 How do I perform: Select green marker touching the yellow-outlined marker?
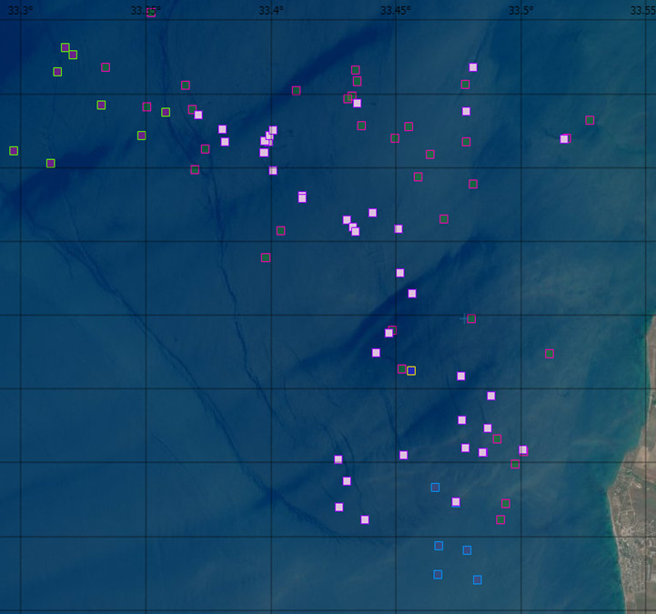pyautogui.click(x=401, y=369)
